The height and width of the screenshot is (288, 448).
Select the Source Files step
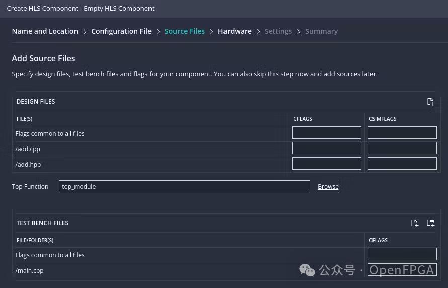point(184,31)
